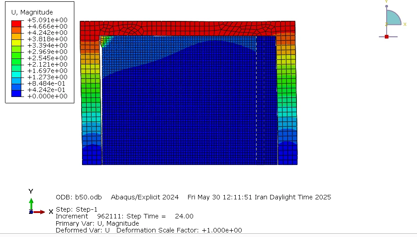
Task: Click the X label on the 3D compass
Action: [x=405, y=24]
